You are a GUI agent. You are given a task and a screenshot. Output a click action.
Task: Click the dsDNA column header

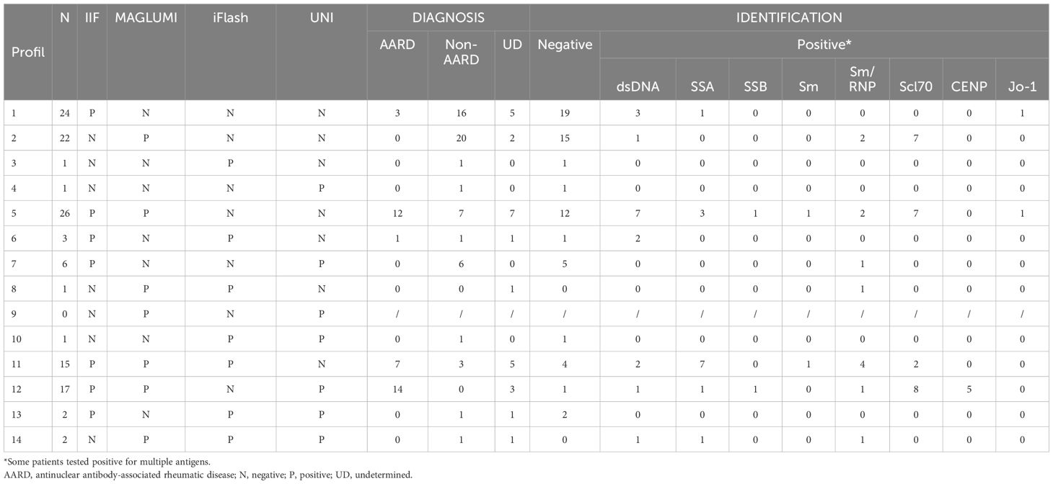coord(638,86)
